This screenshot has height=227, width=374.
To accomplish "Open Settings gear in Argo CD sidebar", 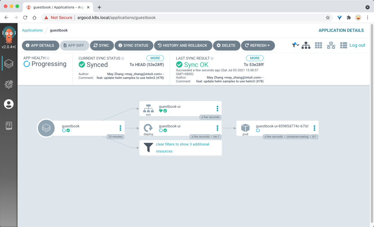I will [9, 84].
